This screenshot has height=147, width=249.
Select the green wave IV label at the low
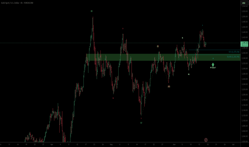[141, 123]
